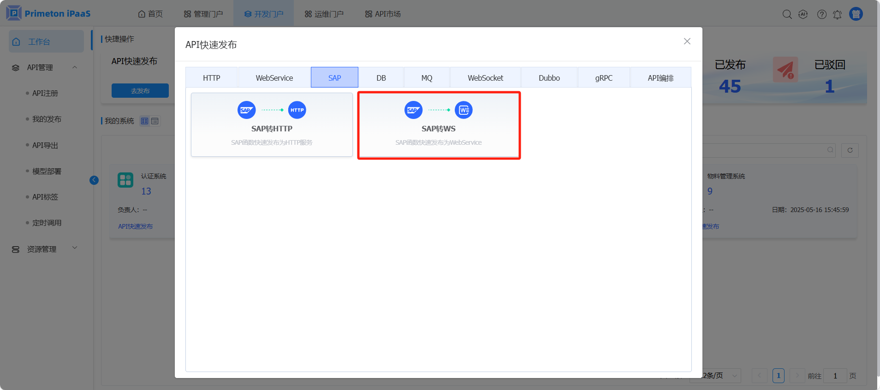Open the AI assistant icon in header

point(803,14)
